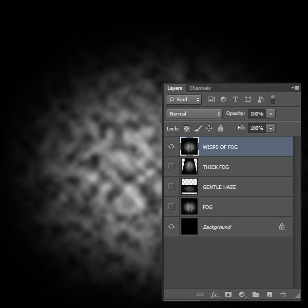Open the fx layer style menu
This screenshot has width=308, height=308.
click(x=215, y=295)
